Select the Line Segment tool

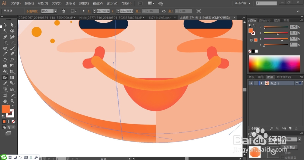(12, 42)
